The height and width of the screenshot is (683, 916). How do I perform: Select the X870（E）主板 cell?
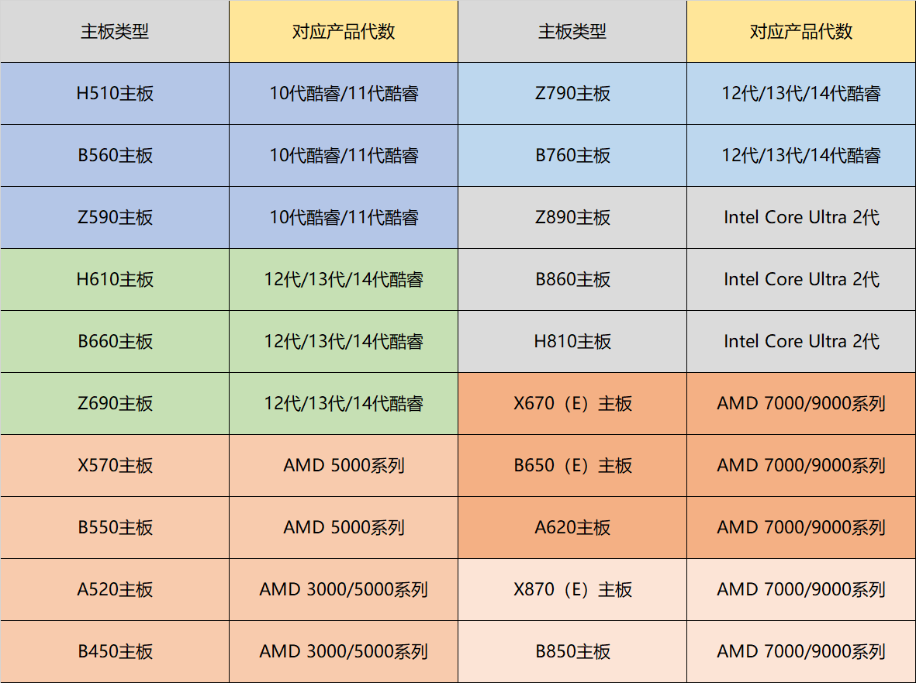pyautogui.click(x=572, y=589)
